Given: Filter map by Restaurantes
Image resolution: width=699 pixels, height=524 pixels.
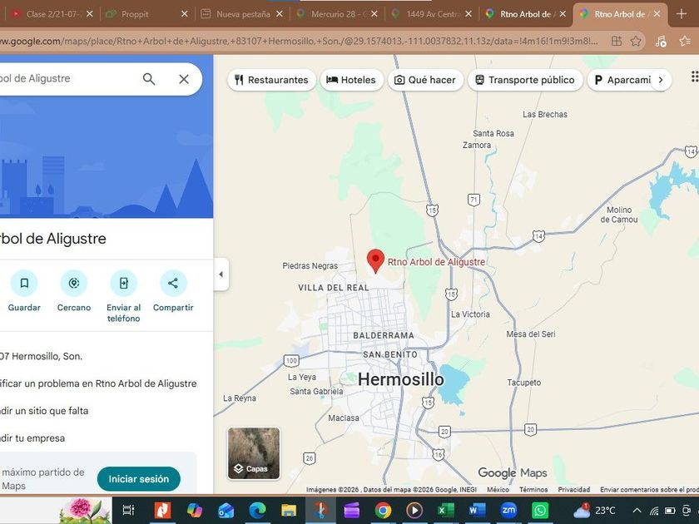Looking at the screenshot, I should (271, 80).
